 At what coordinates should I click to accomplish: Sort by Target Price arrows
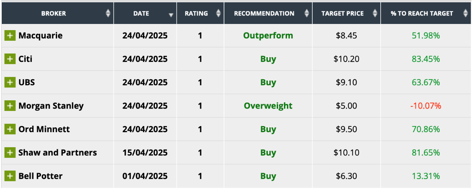click(x=375, y=13)
